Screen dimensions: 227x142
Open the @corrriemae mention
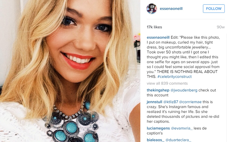pos(190,102)
